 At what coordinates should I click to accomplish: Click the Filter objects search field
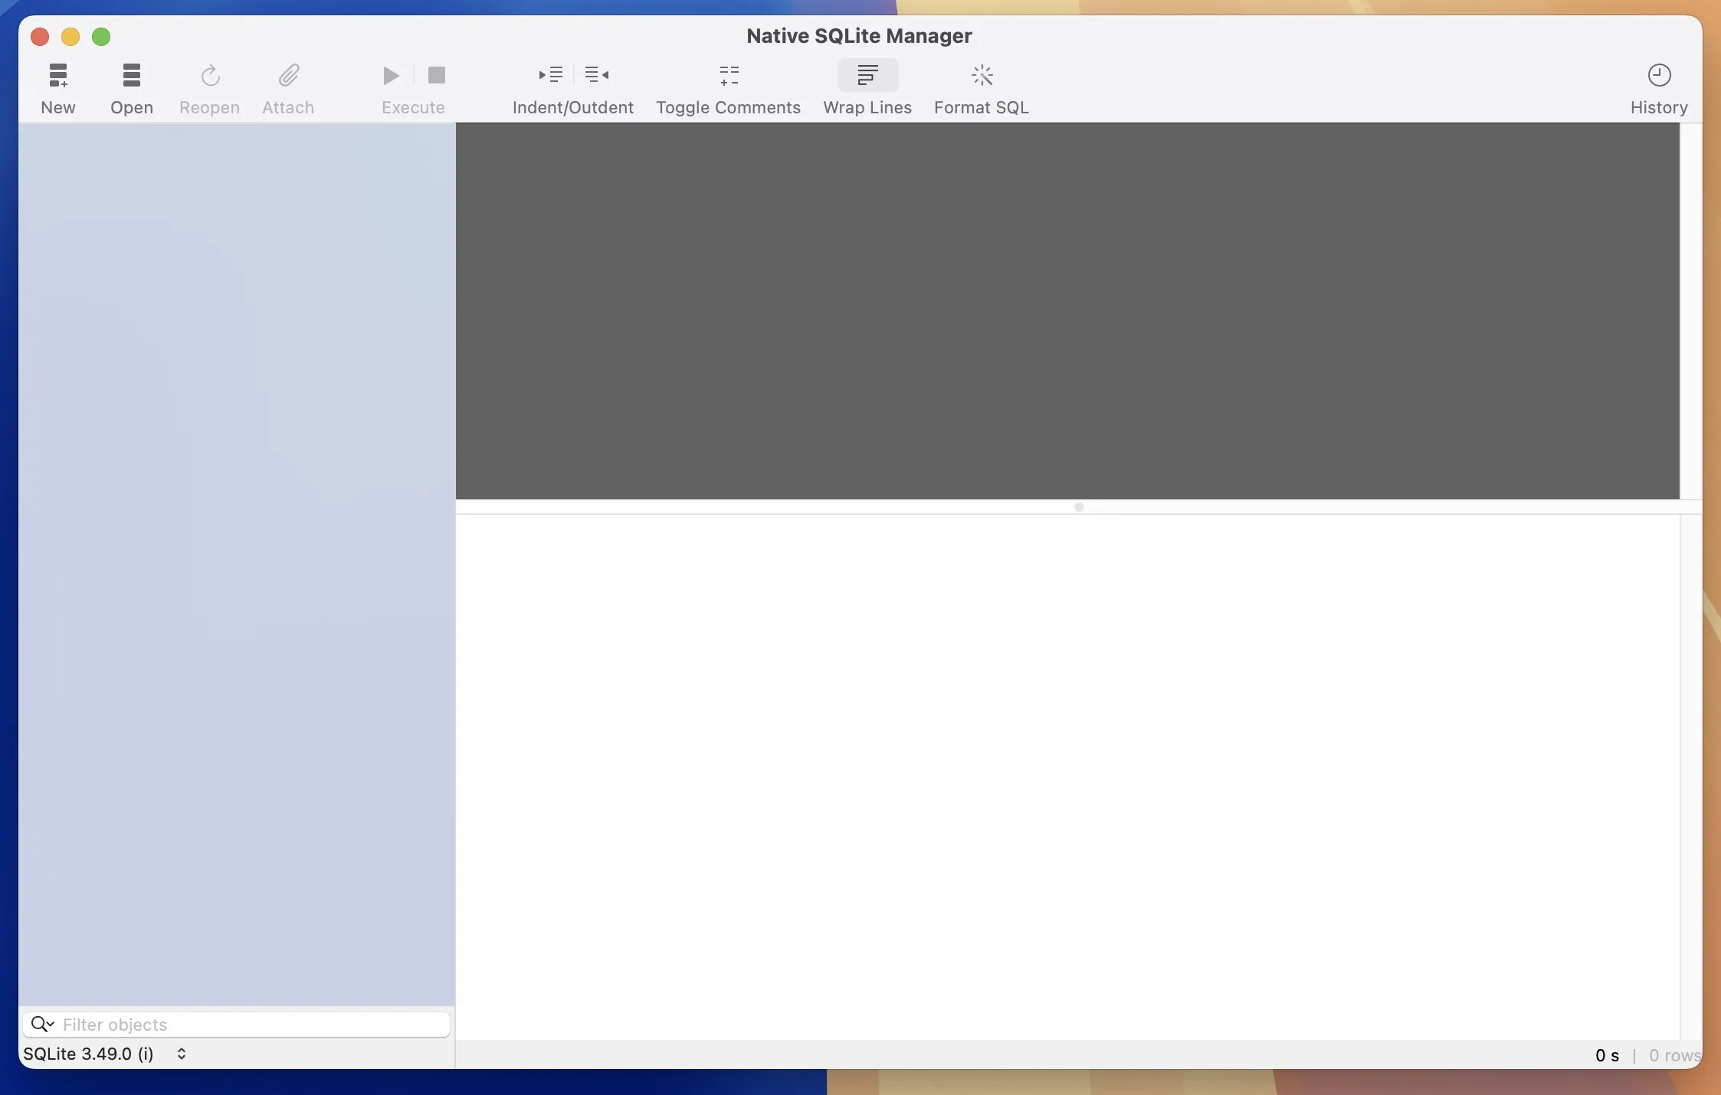point(236,1025)
